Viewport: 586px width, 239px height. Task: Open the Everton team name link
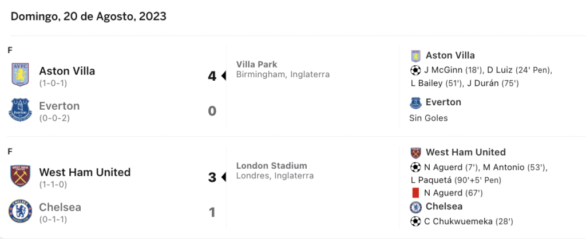click(x=60, y=106)
